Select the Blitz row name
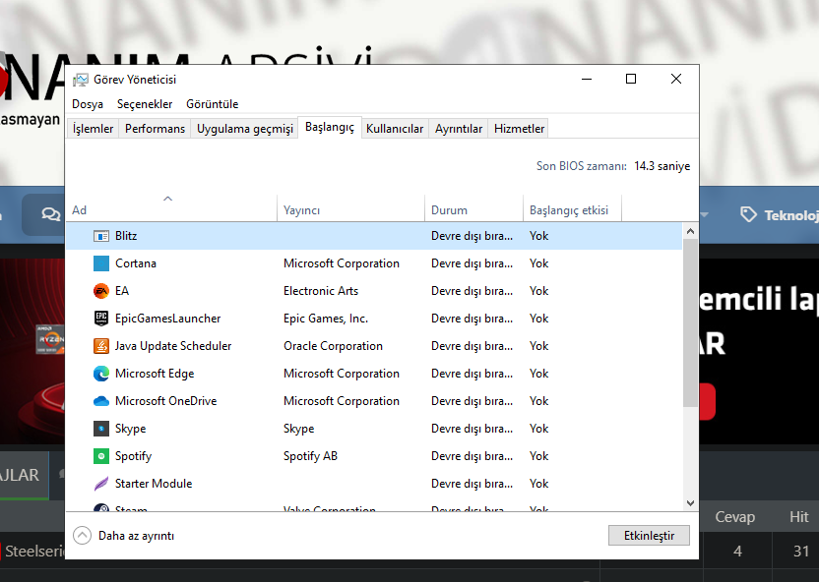This screenshot has height=582, width=819. point(126,236)
